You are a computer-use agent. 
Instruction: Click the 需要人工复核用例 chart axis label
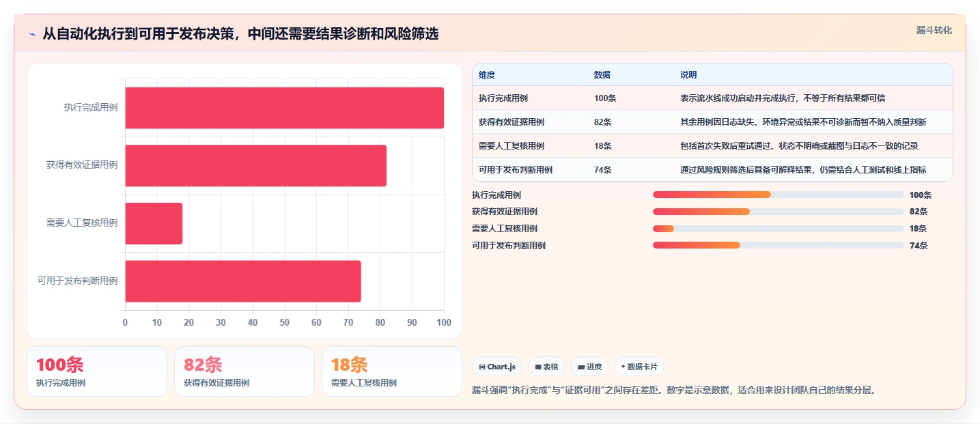[82, 223]
